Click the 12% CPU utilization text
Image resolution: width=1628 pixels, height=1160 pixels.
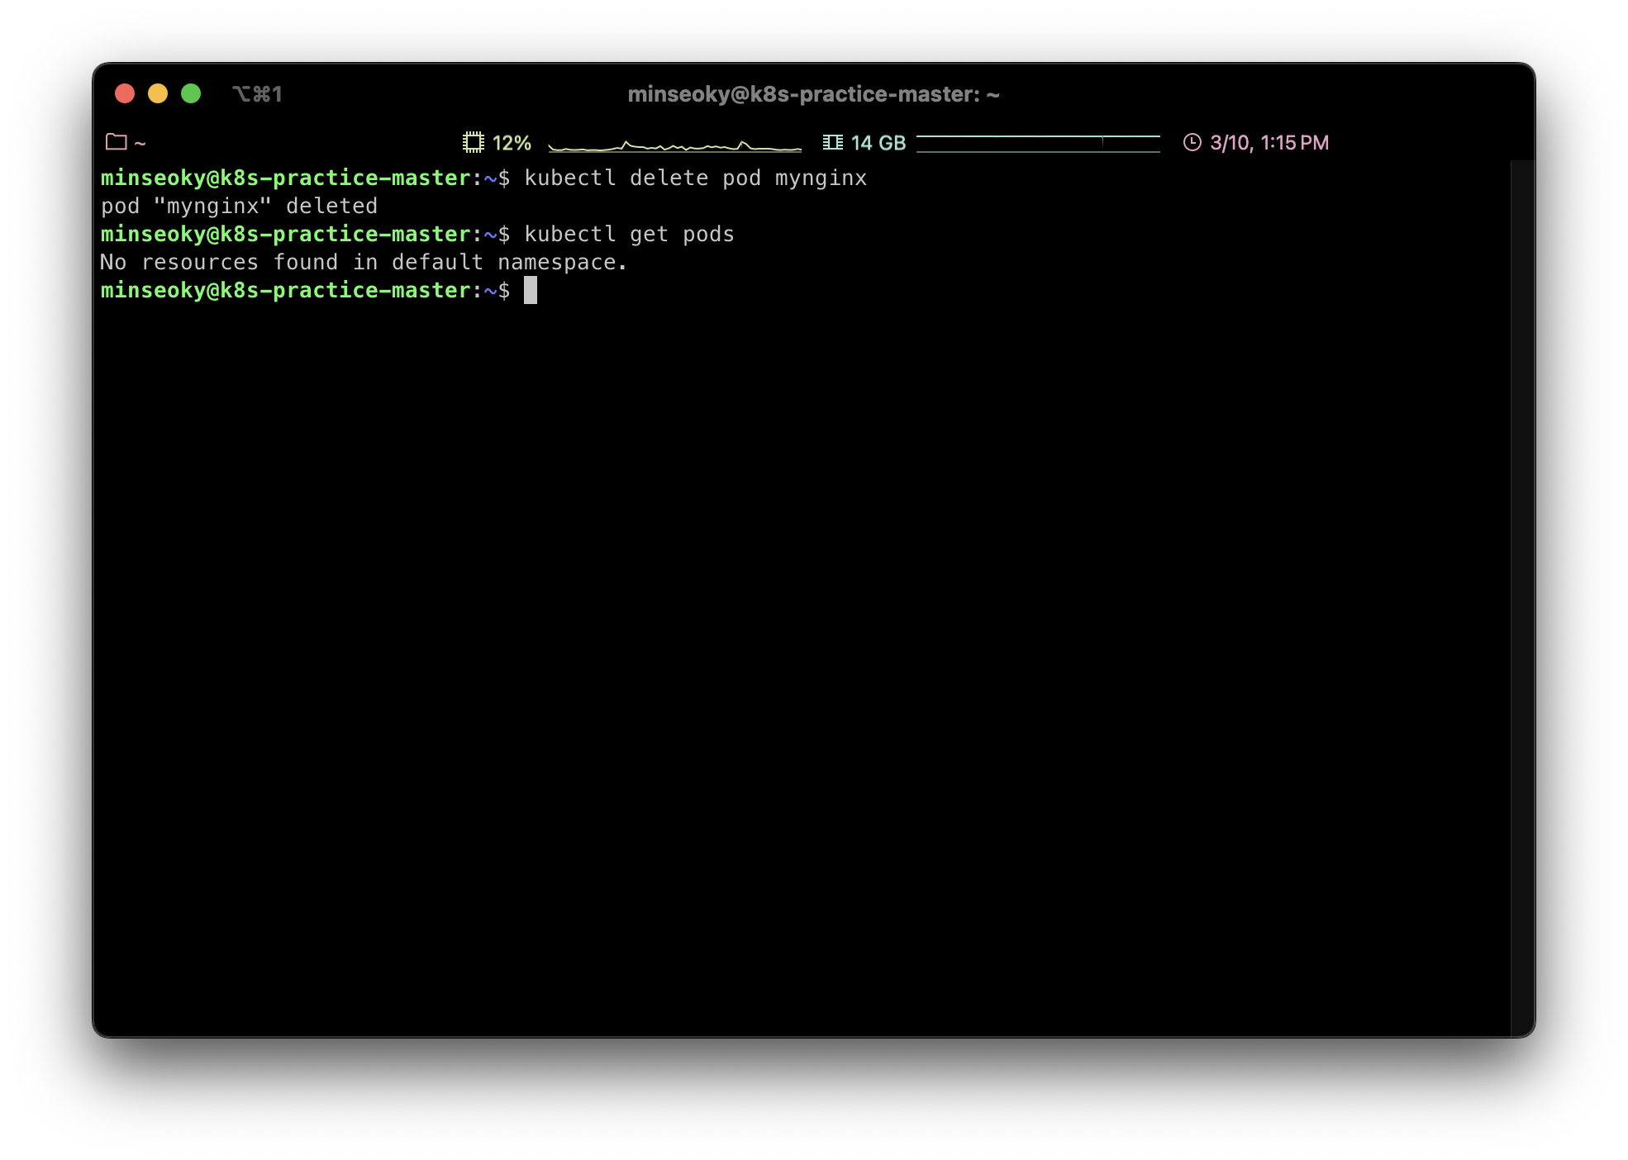tap(512, 143)
